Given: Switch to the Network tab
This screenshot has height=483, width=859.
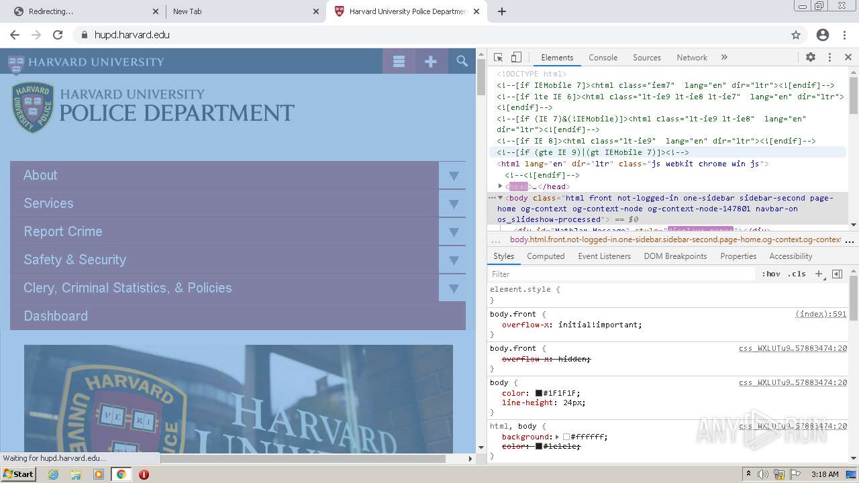Looking at the screenshot, I should tap(692, 58).
